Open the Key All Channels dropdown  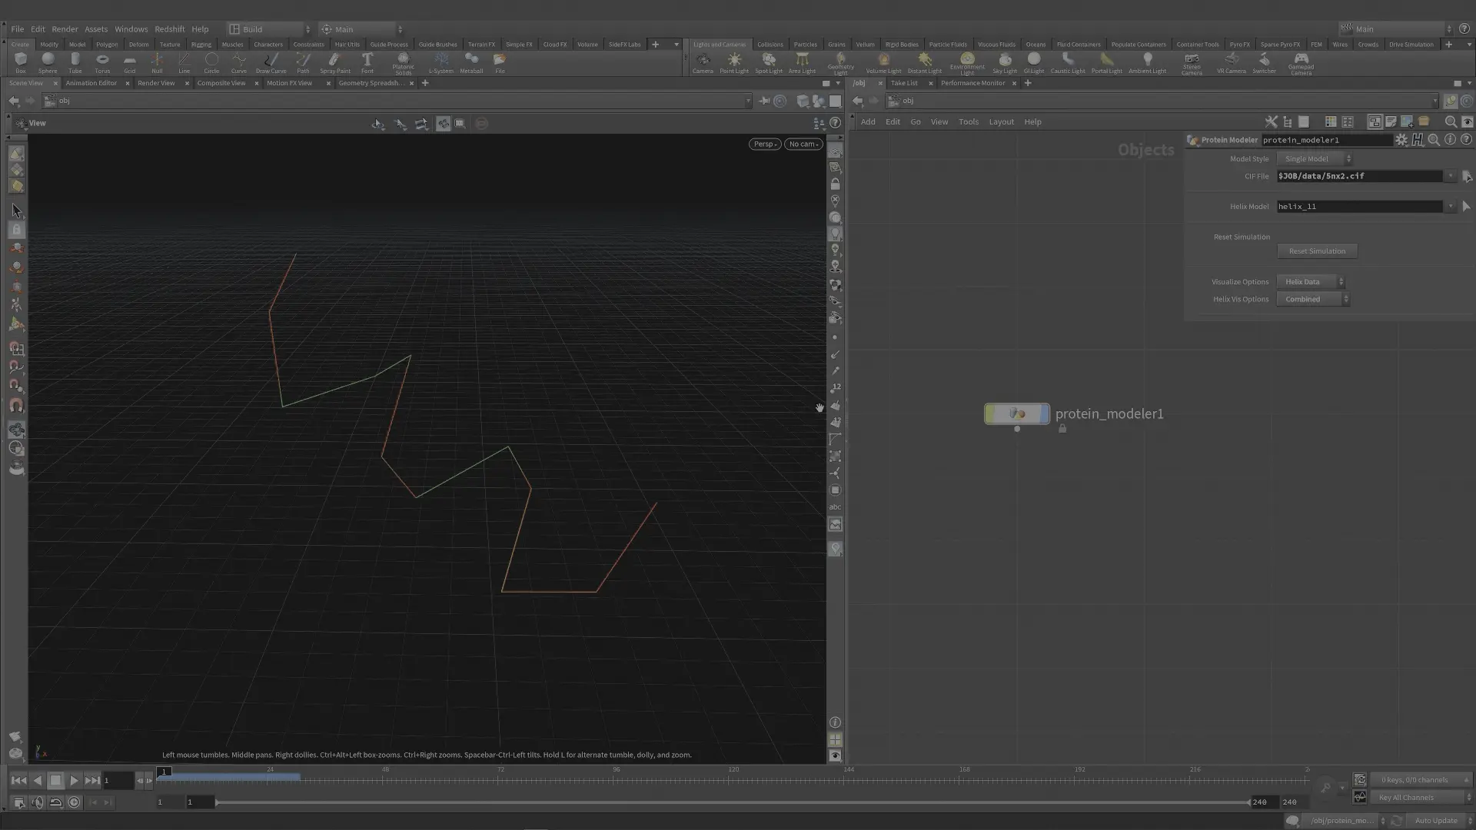coord(1421,797)
